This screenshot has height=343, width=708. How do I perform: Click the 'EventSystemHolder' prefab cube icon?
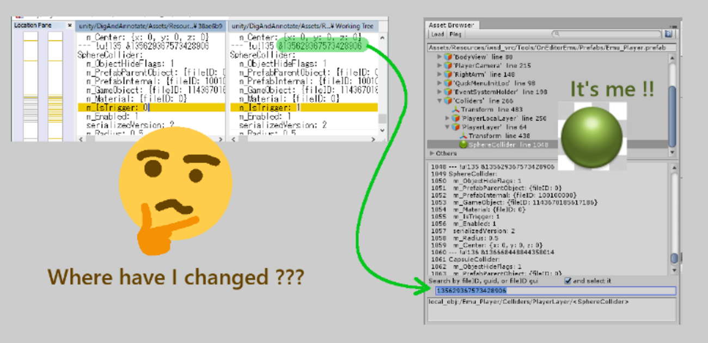pyautogui.click(x=448, y=92)
